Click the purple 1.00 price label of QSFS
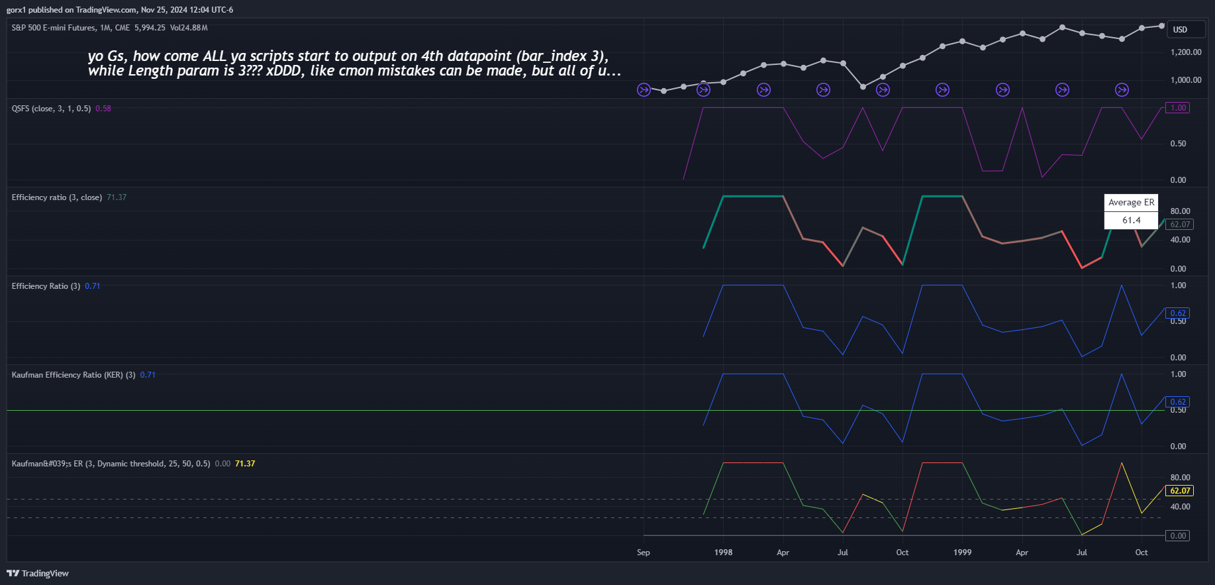The height and width of the screenshot is (585, 1215). pyautogui.click(x=1178, y=108)
